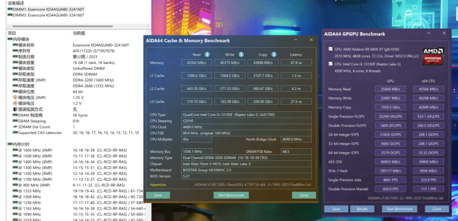Select the DIMM3 memory module icon

pos(10,15)
